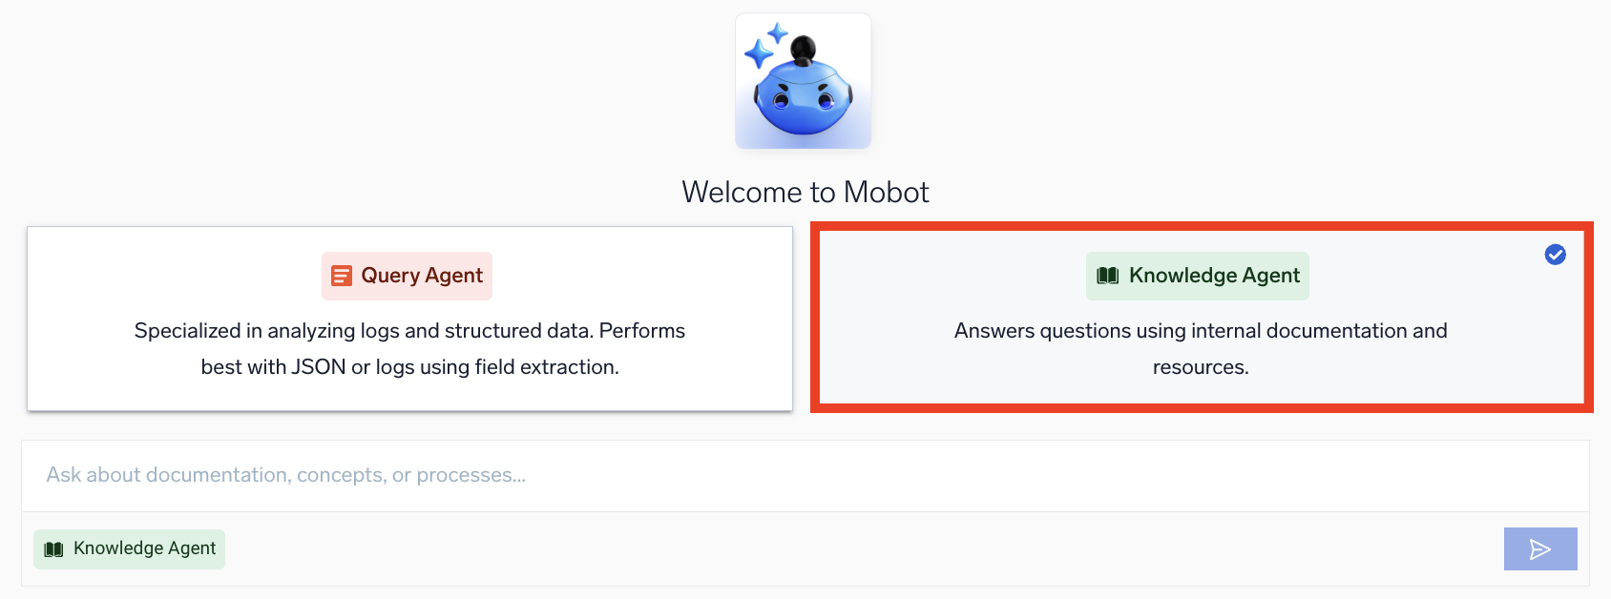Toggle the blue checkmark on Knowledge Agent
Screen dimensions: 1611x599
coord(1555,255)
